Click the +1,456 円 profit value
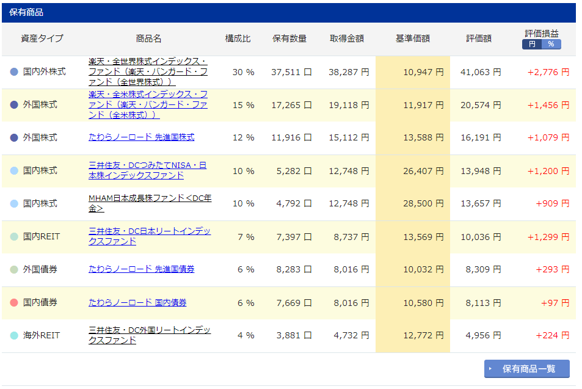Viewport: 582px width, 389px height. tap(548, 105)
